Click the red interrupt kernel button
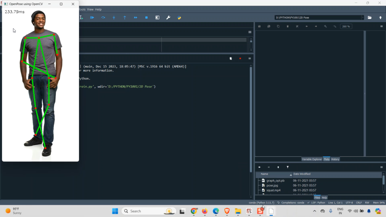Image resolution: width=386 pixels, height=217 pixels. pos(240,59)
